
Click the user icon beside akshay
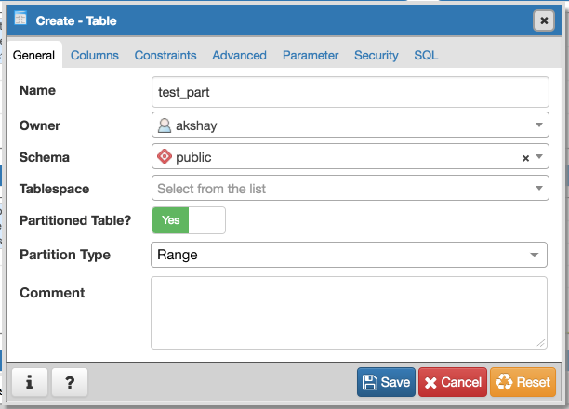pos(165,125)
